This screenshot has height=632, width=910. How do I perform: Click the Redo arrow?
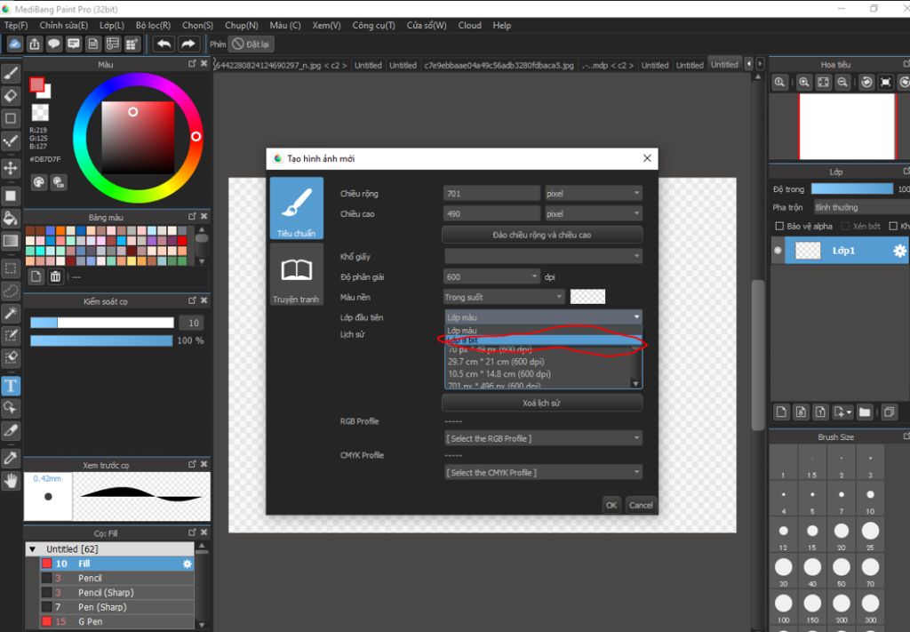188,44
